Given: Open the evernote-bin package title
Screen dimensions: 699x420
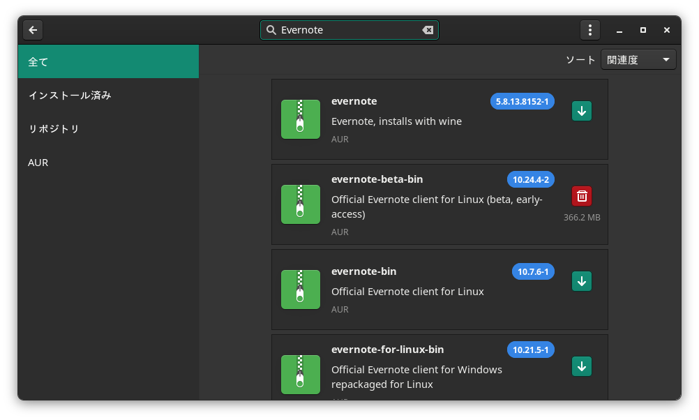Looking at the screenshot, I should pyautogui.click(x=363, y=271).
